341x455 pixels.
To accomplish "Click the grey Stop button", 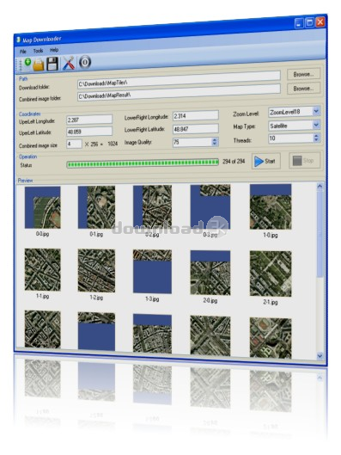I will [304, 160].
